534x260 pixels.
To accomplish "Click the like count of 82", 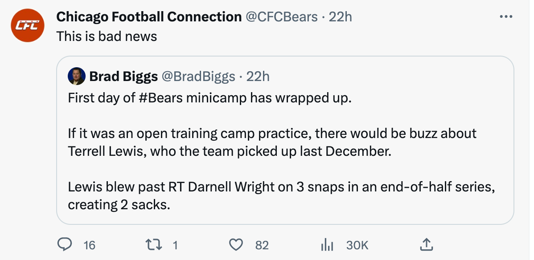I will coord(262,245).
